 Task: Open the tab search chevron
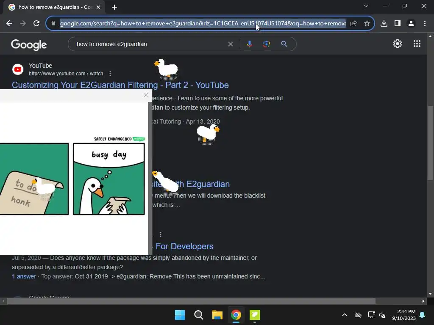pyautogui.click(x=366, y=6)
